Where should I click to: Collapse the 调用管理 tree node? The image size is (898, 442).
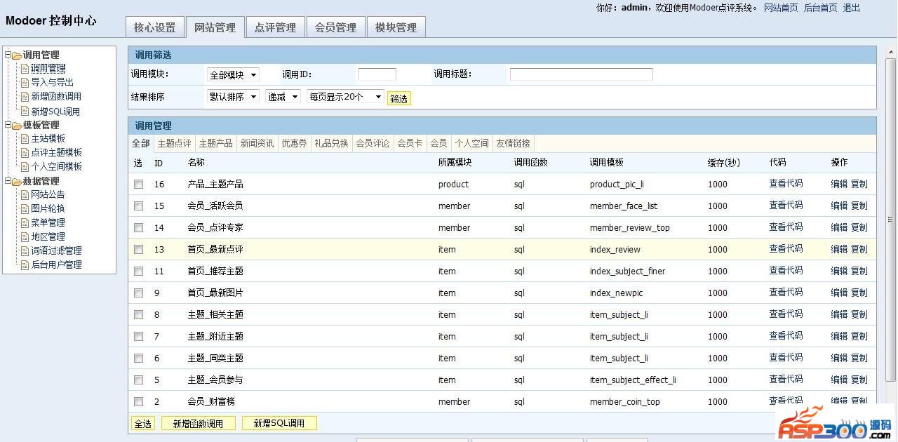tap(8, 55)
